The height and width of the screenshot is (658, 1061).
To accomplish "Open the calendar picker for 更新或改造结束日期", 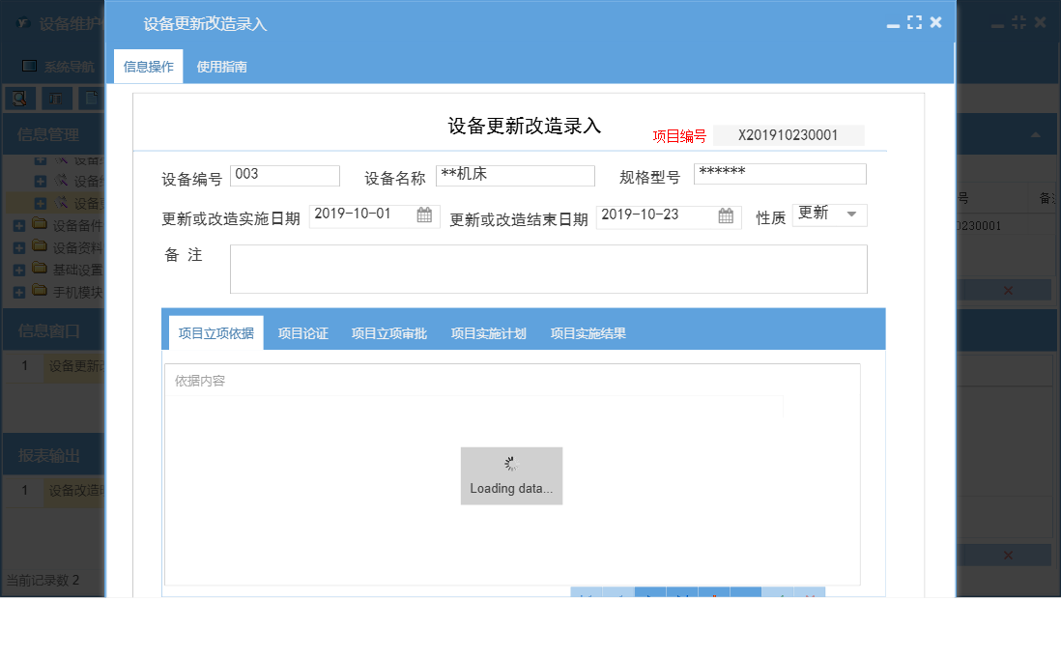I will coord(726,216).
